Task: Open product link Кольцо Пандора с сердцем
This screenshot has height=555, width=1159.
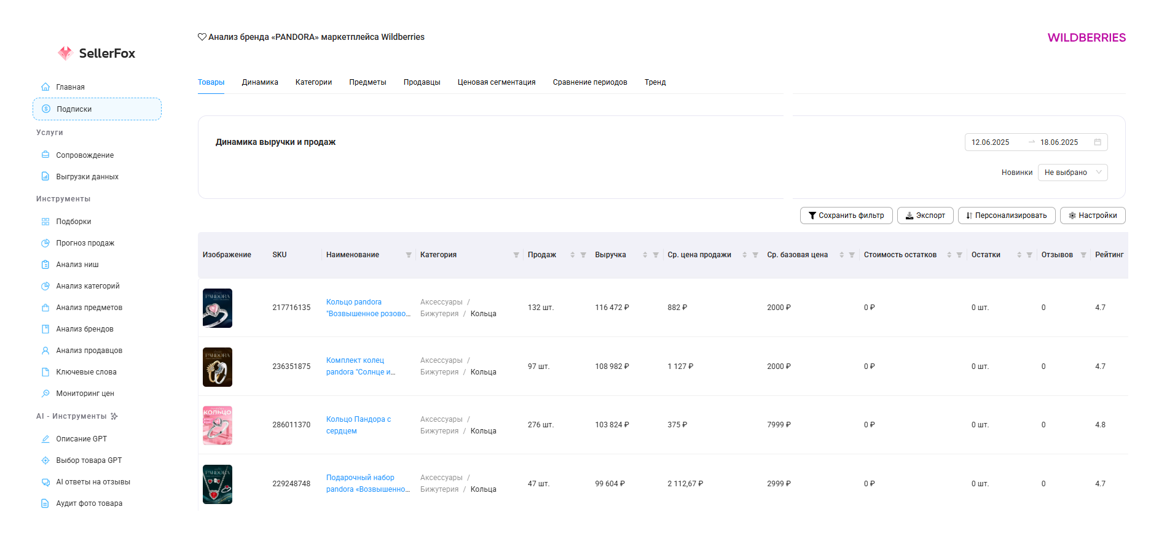Action: pos(358,425)
